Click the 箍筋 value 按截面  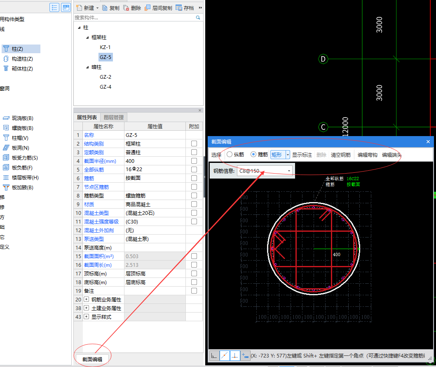(155, 178)
